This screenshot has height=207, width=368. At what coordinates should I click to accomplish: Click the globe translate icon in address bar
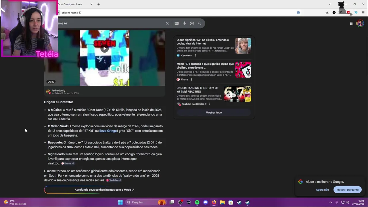[x=298, y=13]
